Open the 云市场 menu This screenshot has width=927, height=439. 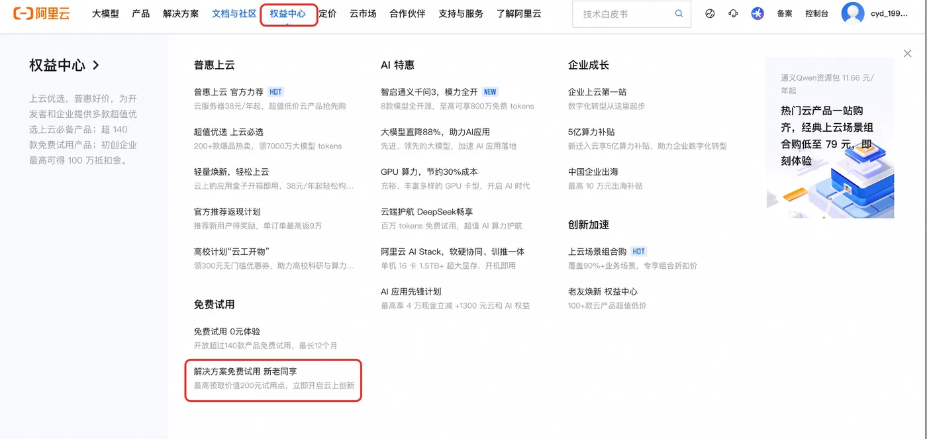tap(363, 13)
